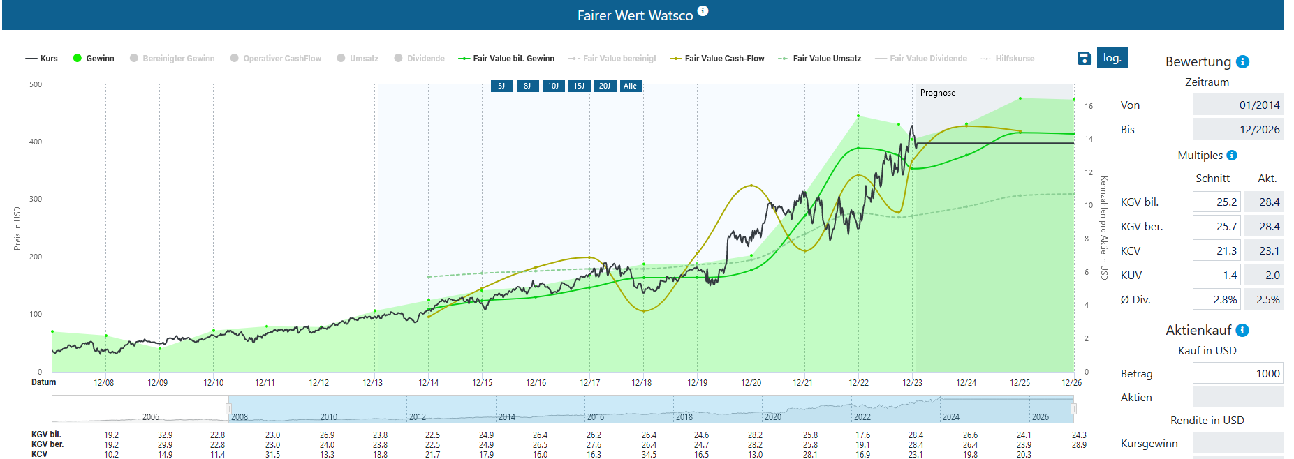The height and width of the screenshot is (459, 1294).
Task: Click the Bis date field 12/2026
Action: coord(1237,129)
